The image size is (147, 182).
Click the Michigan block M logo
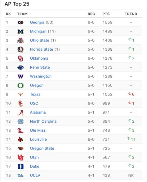(20, 32)
